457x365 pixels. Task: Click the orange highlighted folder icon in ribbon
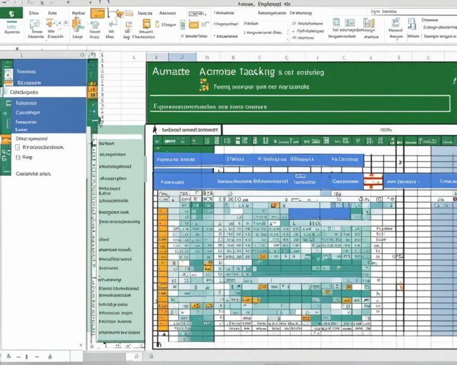pos(98,13)
